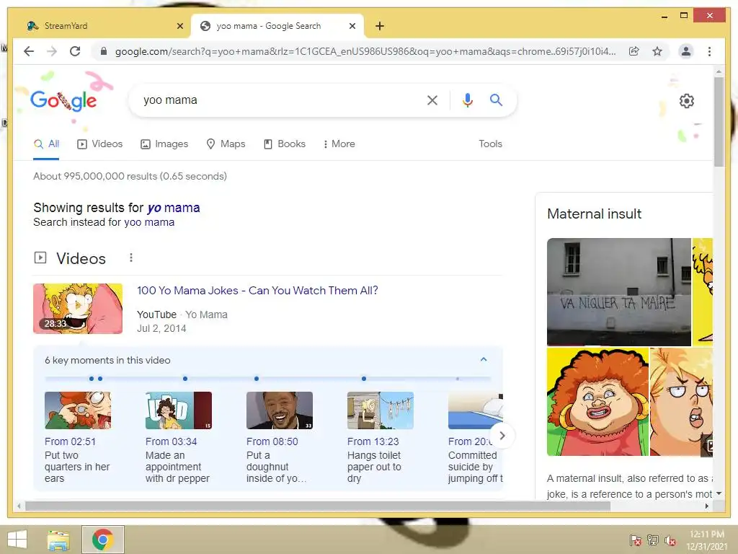Open key moment From 03:34 thumbnail
This screenshot has height=554, width=738.
click(179, 410)
